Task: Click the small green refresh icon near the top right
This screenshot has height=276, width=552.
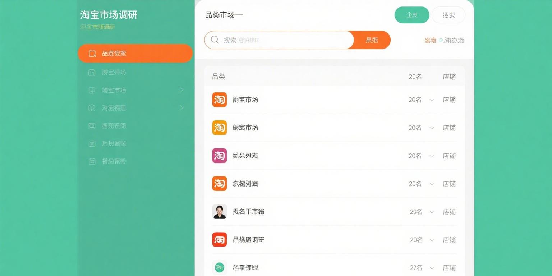Action: click(x=441, y=40)
